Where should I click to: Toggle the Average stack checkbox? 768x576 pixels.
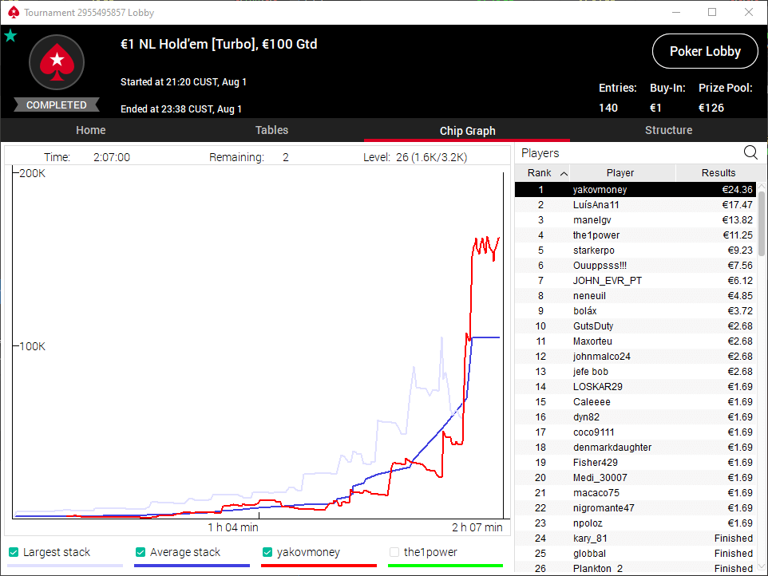[x=141, y=552]
